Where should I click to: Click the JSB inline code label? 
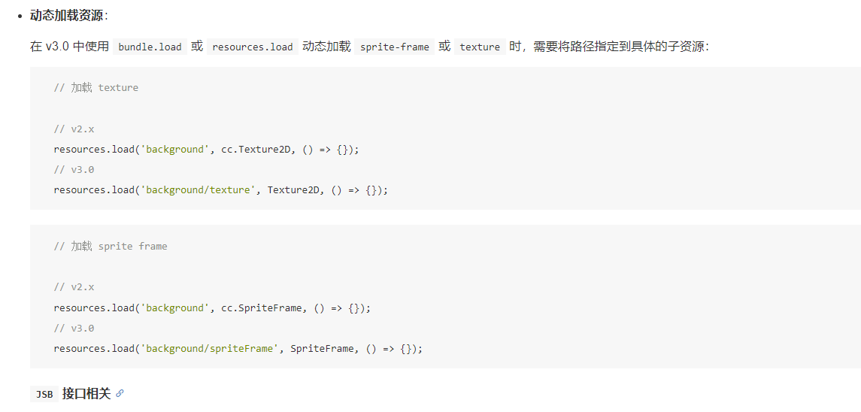44,394
